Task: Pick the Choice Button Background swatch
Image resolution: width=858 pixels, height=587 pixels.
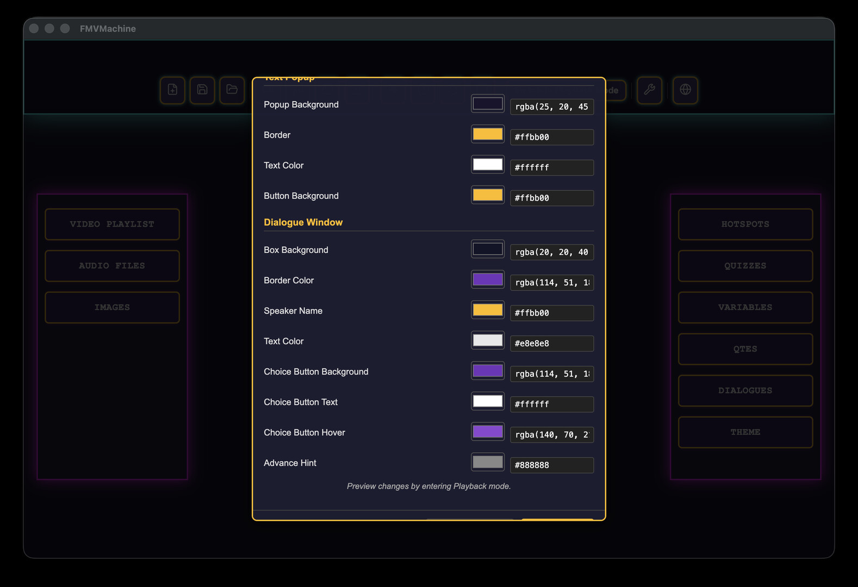Action: 488,371
